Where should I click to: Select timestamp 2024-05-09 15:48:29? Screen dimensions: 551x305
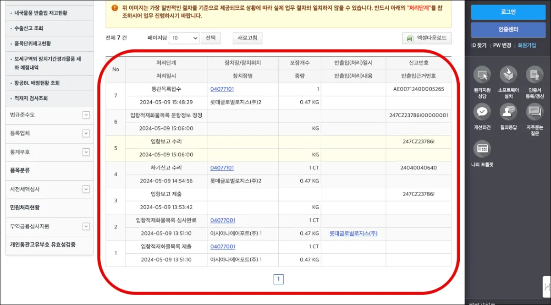pos(166,102)
